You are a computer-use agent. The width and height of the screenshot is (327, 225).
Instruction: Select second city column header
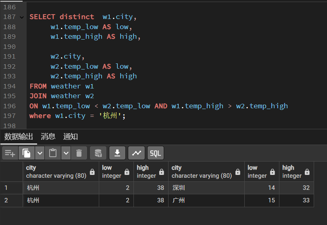(x=206, y=172)
